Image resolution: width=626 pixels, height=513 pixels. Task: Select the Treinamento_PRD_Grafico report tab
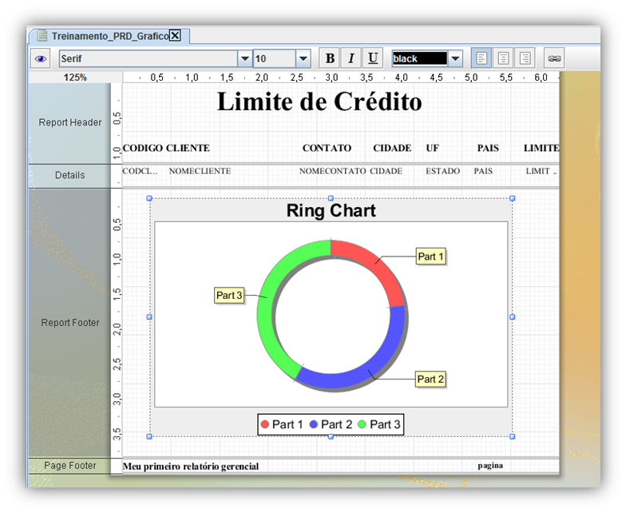108,36
